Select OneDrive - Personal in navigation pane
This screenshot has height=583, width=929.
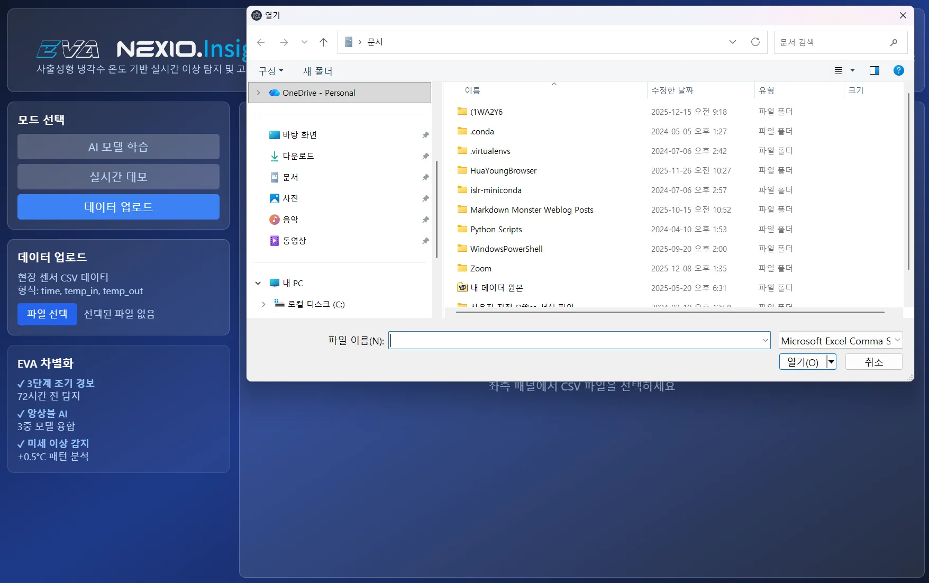click(x=340, y=93)
